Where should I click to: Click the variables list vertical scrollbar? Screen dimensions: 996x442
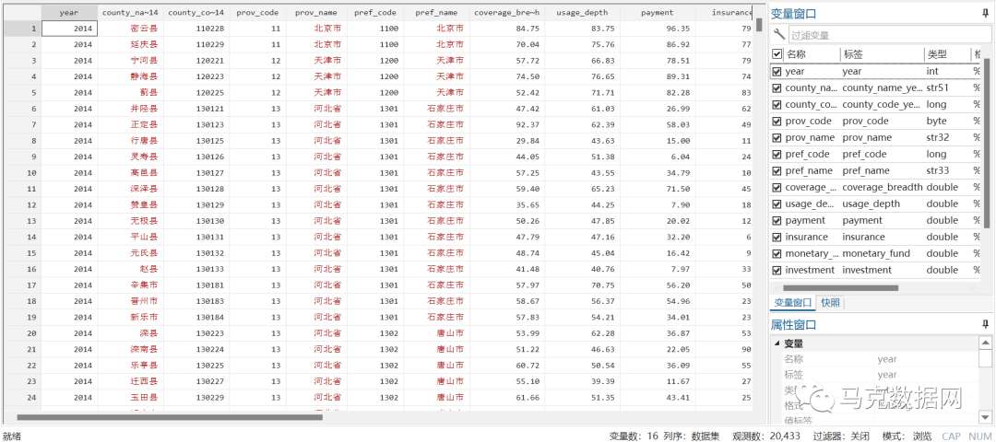pos(987,143)
